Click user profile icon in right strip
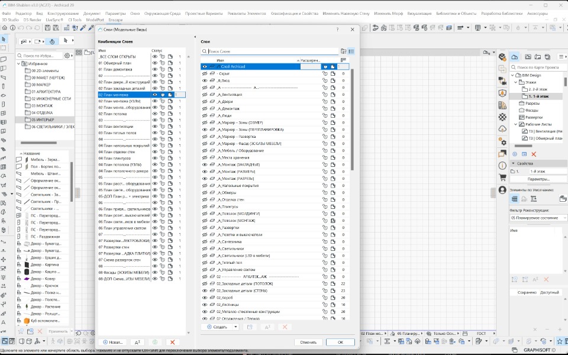The width and height of the screenshot is (568, 355). [x=502, y=190]
